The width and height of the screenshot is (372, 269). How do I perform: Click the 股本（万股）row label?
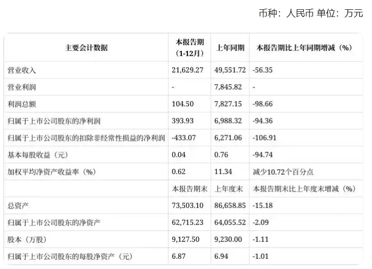point(27,239)
